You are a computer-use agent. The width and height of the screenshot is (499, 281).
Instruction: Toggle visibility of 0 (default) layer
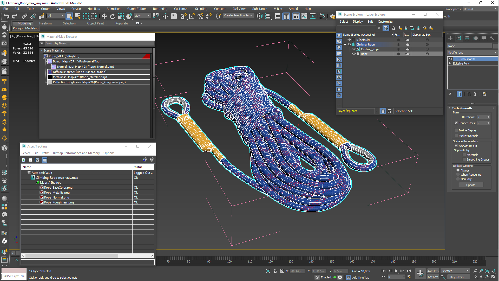coord(349,40)
